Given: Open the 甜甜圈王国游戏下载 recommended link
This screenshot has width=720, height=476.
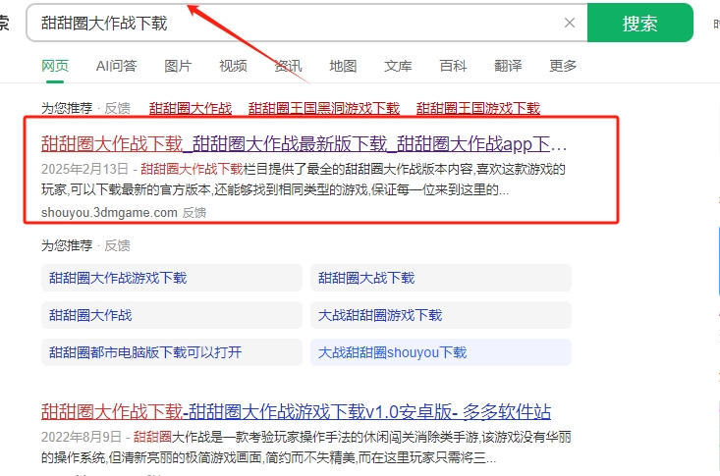Looking at the screenshot, I should click(478, 108).
